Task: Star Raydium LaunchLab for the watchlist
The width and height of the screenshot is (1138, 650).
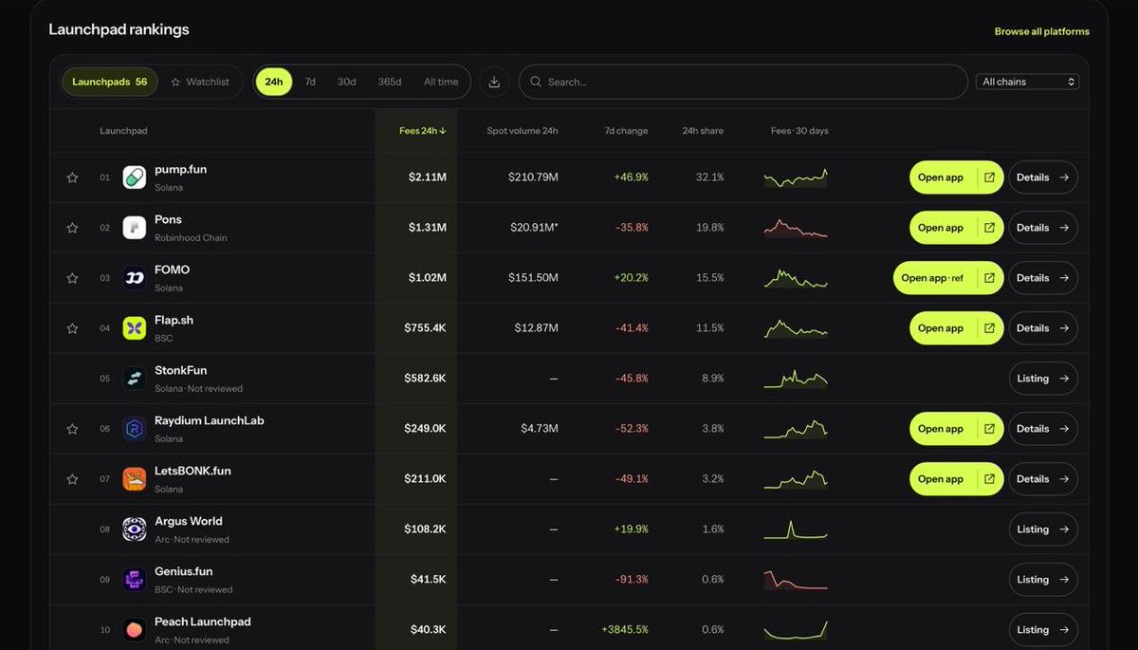Action: coord(72,429)
